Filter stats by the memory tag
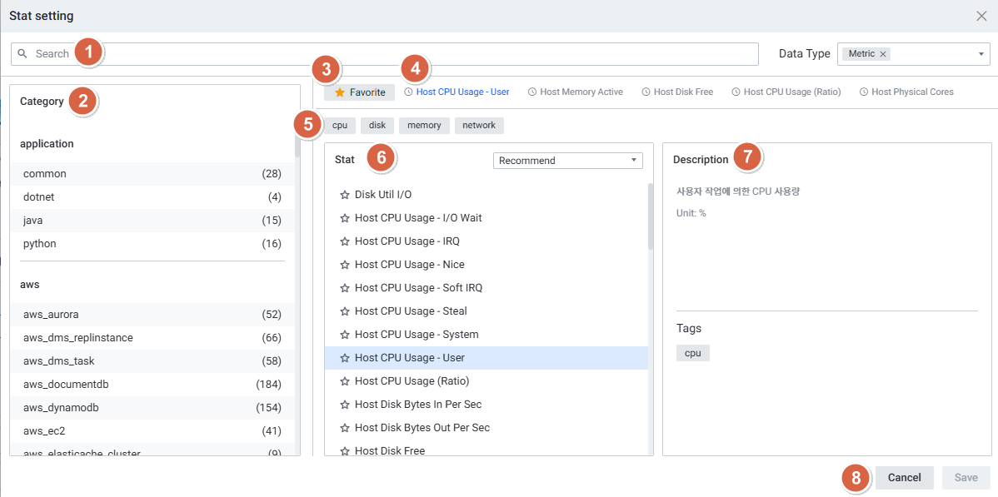The image size is (998, 497). [424, 126]
